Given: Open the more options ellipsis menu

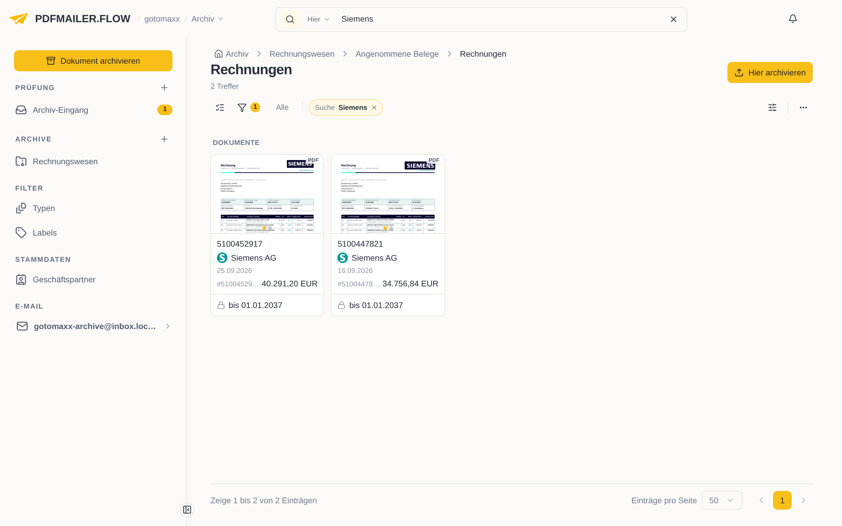Looking at the screenshot, I should [803, 108].
